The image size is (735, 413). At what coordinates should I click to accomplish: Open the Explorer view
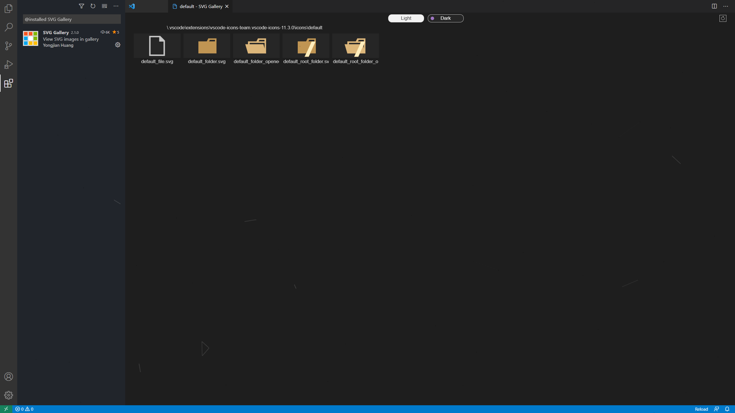point(9,9)
